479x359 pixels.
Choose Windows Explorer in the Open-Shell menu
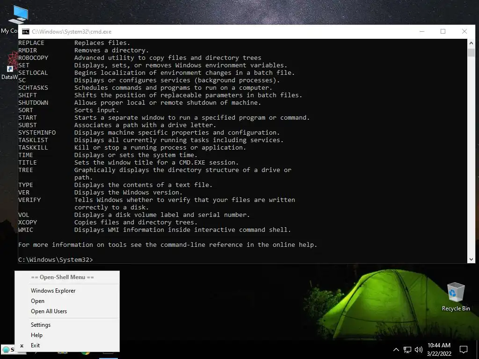point(67,291)
